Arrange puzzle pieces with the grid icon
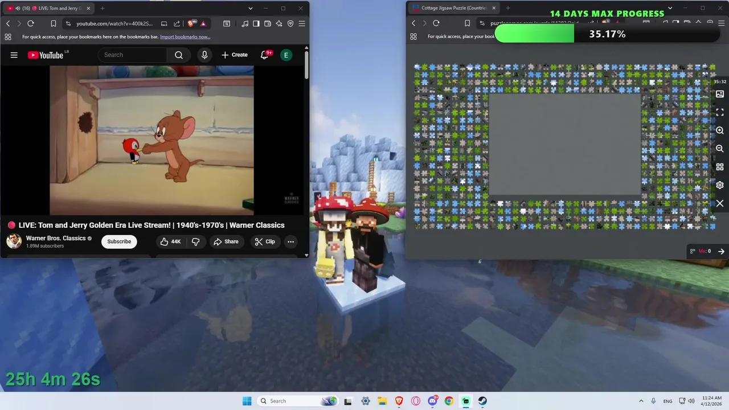Screen dimensions: 729x410 tap(720, 167)
